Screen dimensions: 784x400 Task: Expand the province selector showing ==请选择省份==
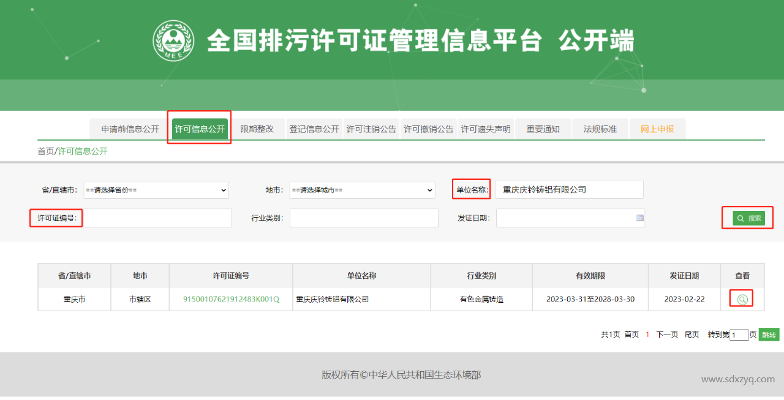(x=156, y=190)
